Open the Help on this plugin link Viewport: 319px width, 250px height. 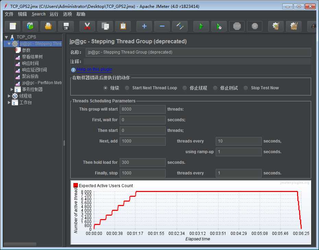94,69
